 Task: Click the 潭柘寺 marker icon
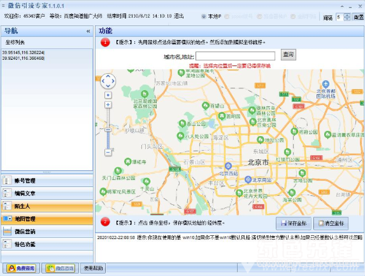[x=128, y=162]
